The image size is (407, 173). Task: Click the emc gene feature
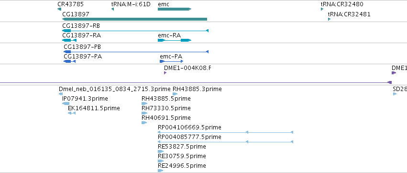pos(175,9)
